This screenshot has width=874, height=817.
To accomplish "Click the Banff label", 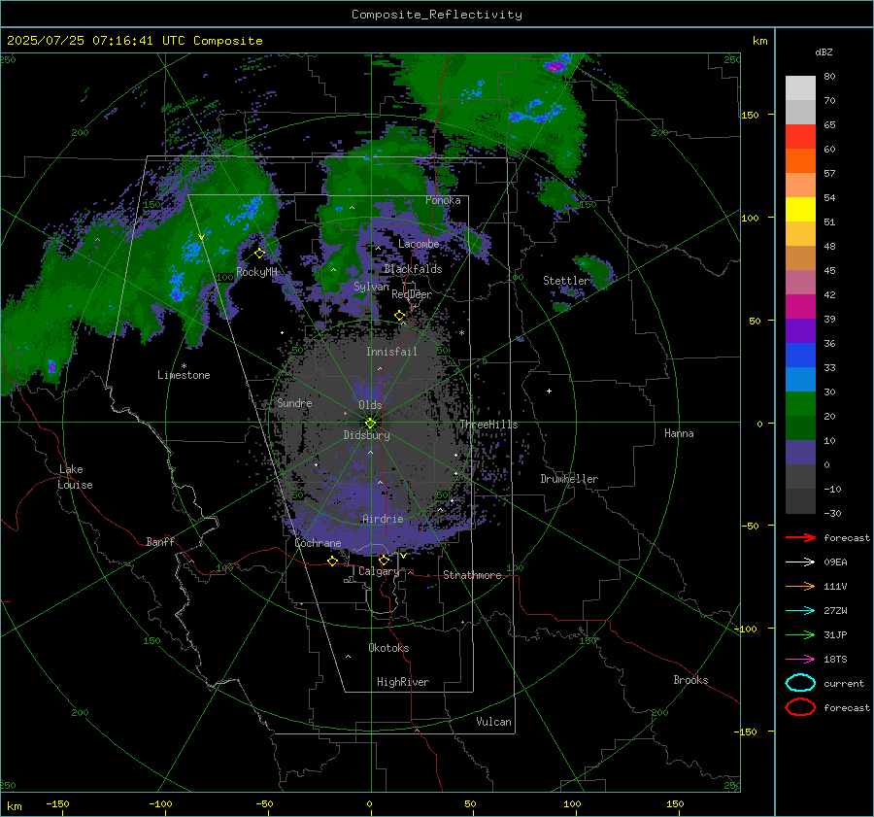I will (160, 541).
